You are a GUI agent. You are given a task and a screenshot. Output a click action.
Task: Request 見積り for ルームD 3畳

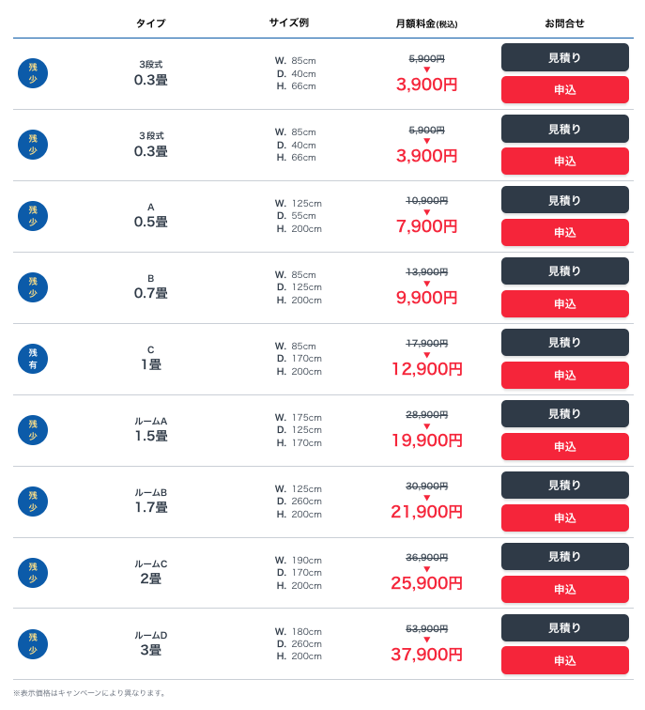click(565, 627)
